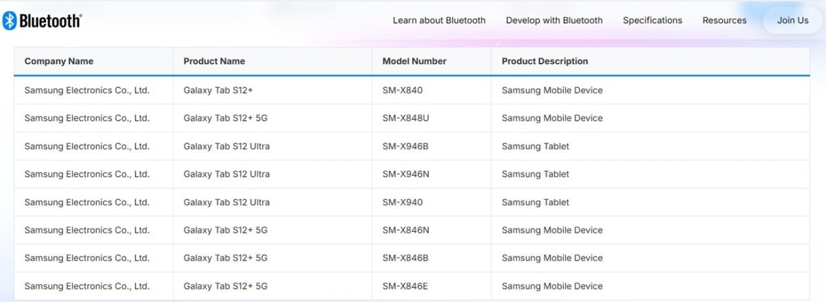Click Samsung Tablet in SM-X946B row

pos(536,146)
